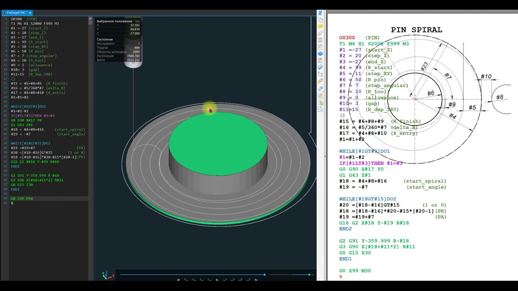This screenshot has height=291, width=518.
Task: Click the "END2" line in the code editor
Action: point(15,166)
